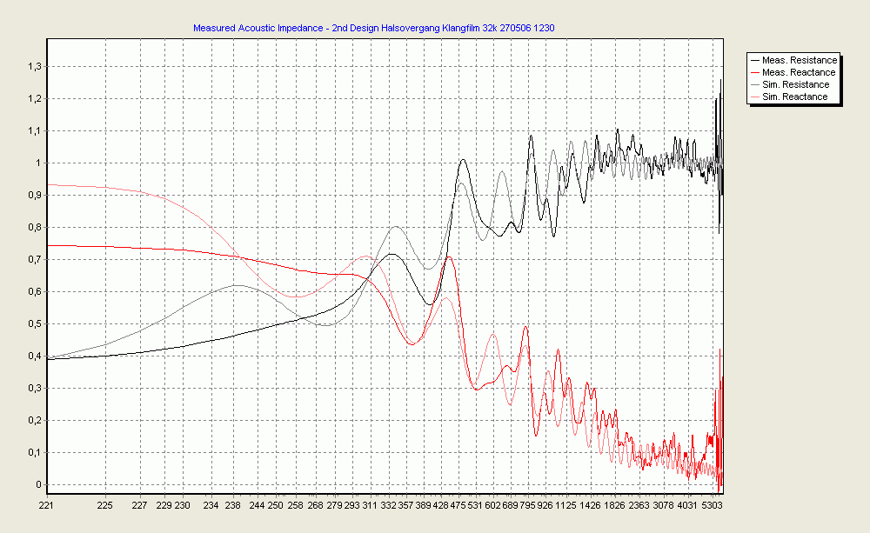Viewport: 870px width, 533px height.
Task: Click gray line swatch beside Sim. Resistance
Action: [754, 84]
